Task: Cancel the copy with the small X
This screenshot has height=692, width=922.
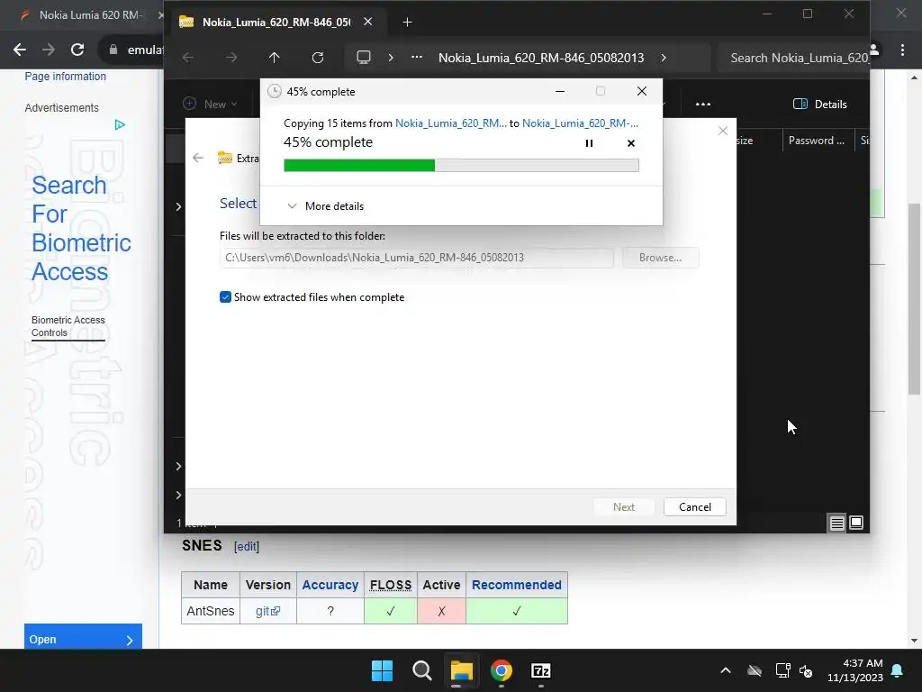Action: tap(631, 143)
